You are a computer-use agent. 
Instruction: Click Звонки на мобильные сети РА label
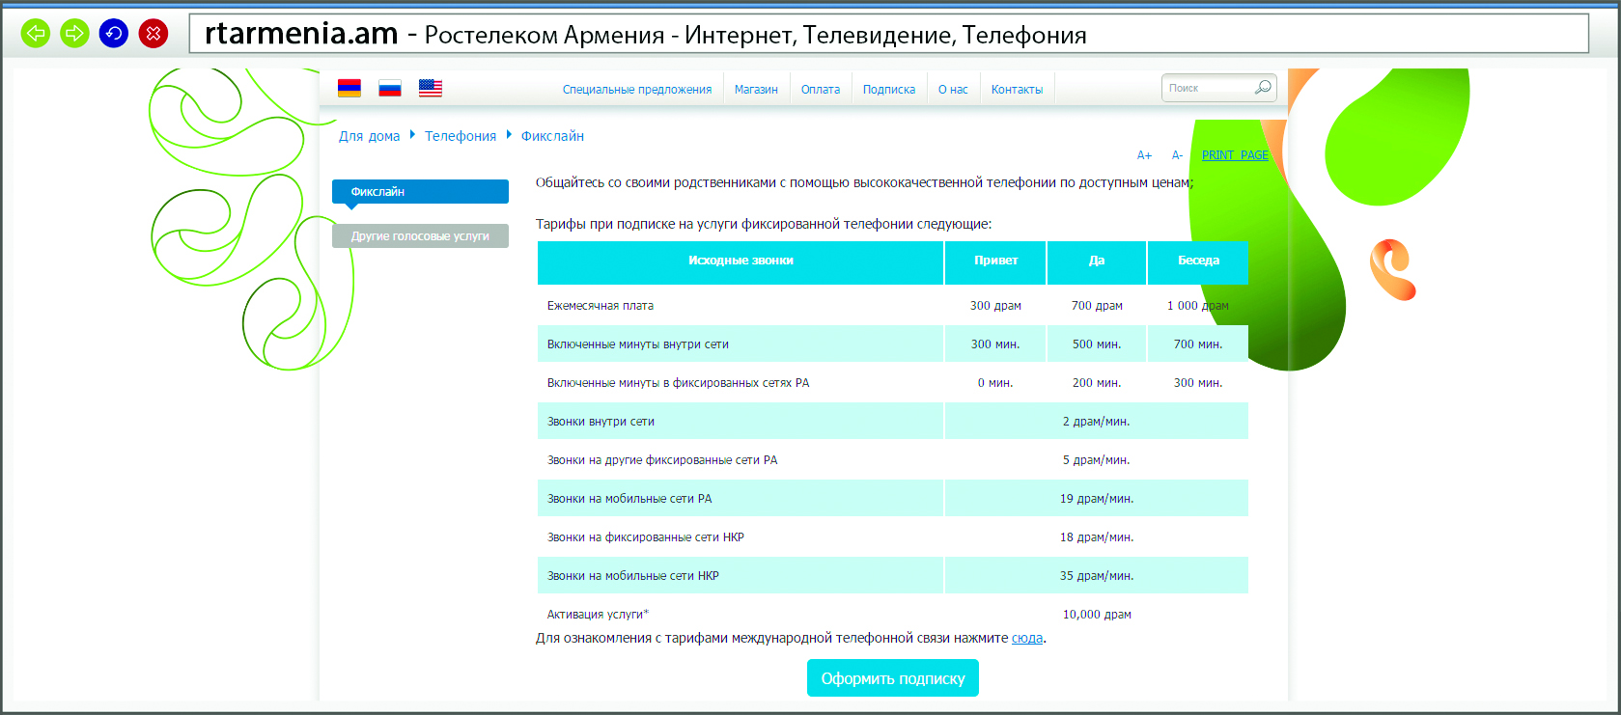pyautogui.click(x=629, y=499)
